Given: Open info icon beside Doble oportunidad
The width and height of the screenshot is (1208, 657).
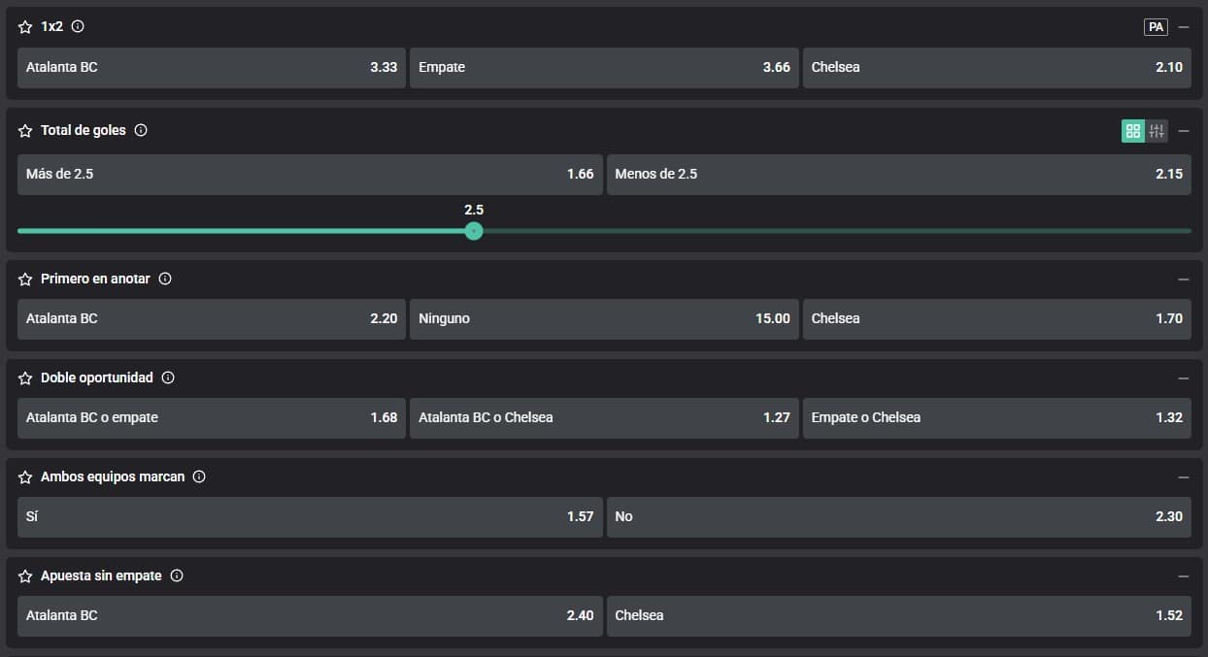Looking at the screenshot, I should (x=168, y=378).
